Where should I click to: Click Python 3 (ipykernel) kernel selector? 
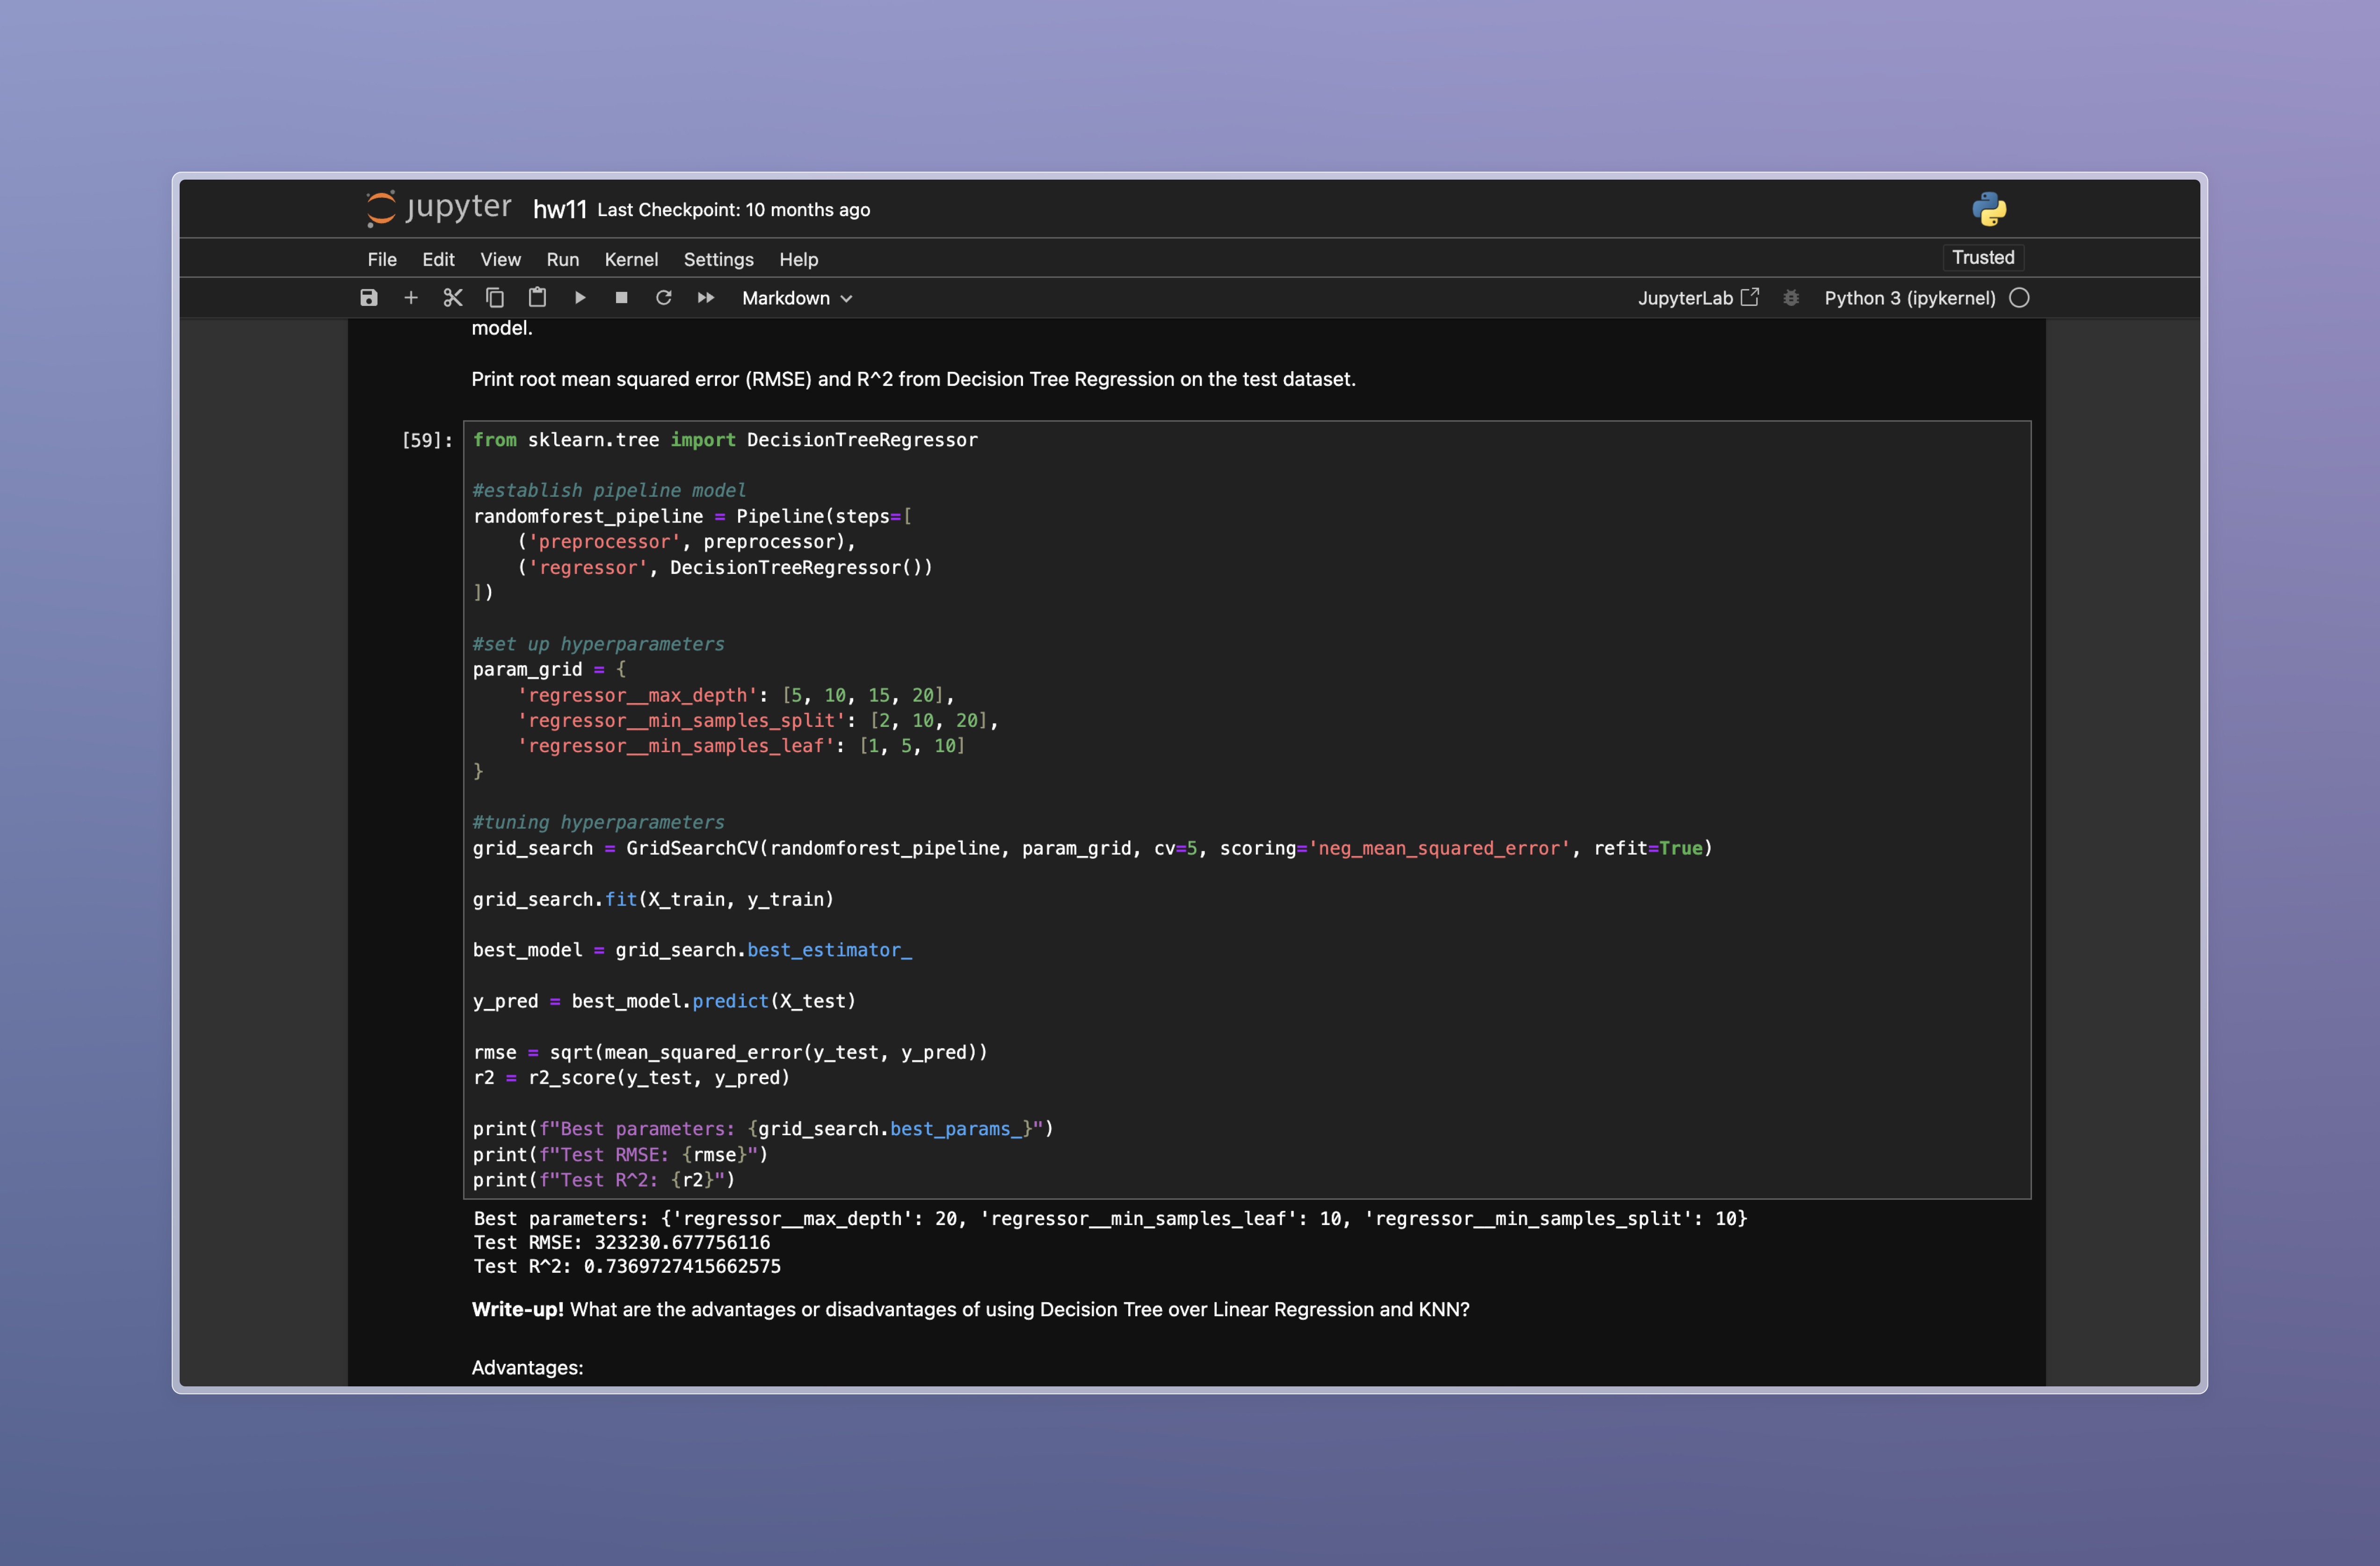click(x=1909, y=298)
